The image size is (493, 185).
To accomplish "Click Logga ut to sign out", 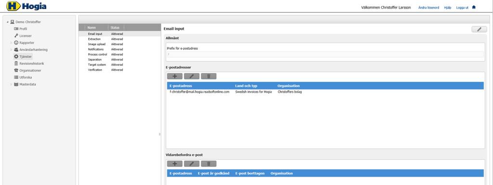I will pos(462,8).
